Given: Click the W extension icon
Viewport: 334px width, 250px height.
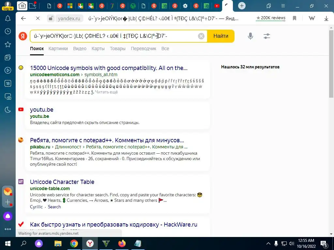Looking at the screenshot, I should pos(312,18).
